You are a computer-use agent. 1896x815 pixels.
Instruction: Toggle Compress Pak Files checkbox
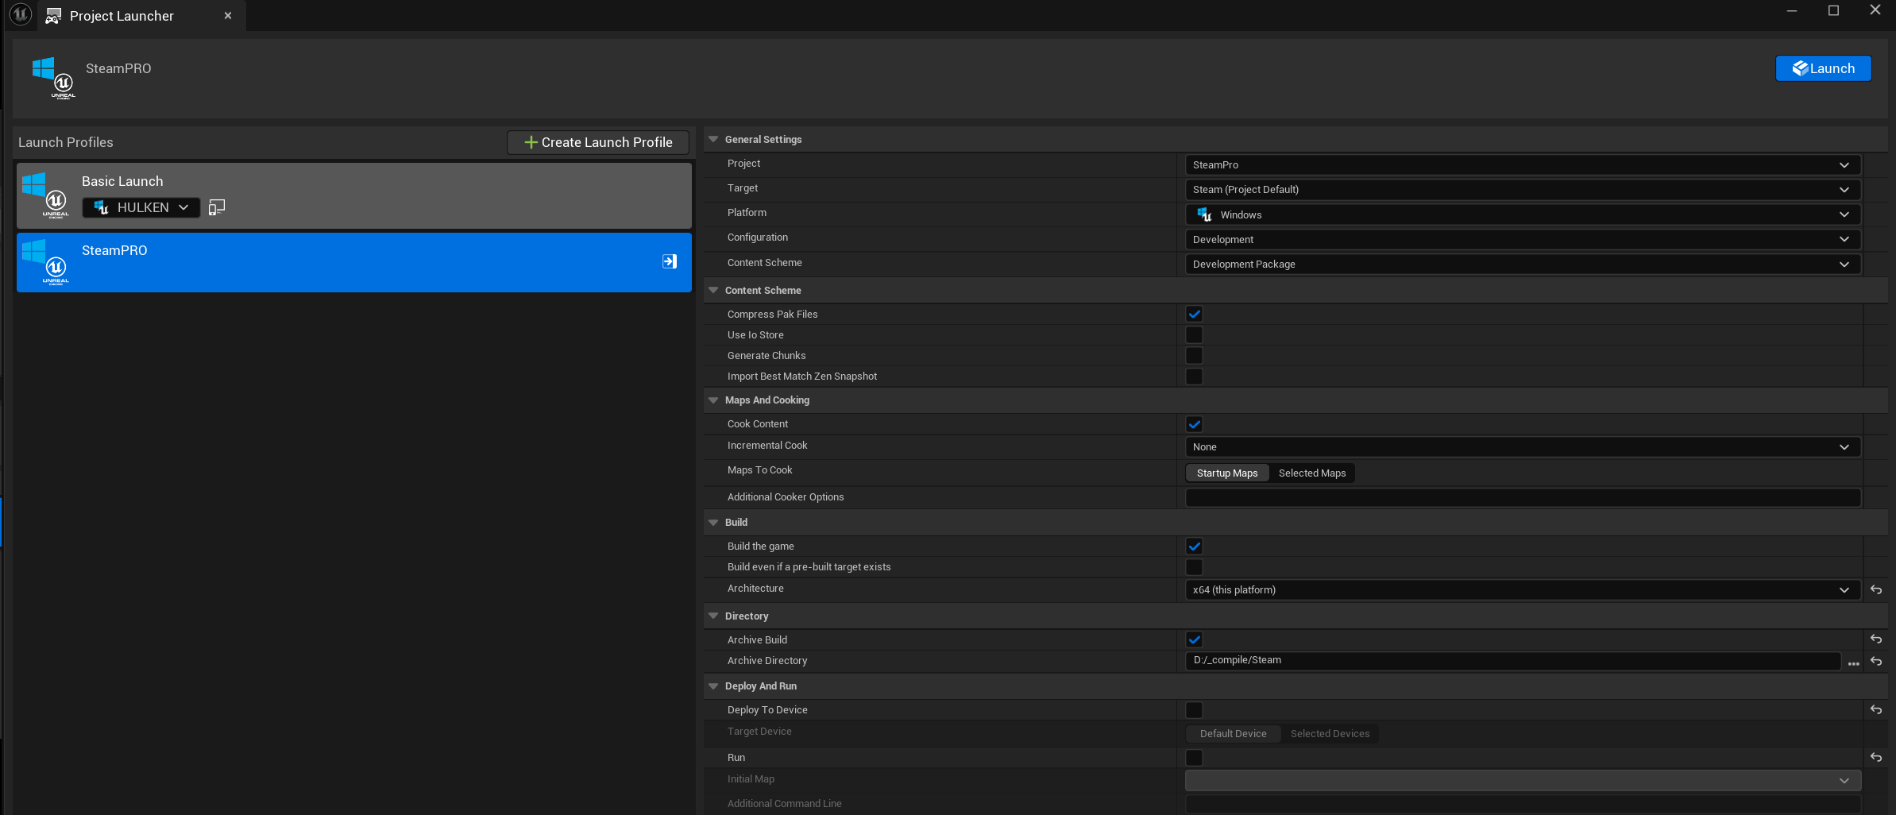point(1194,314)
